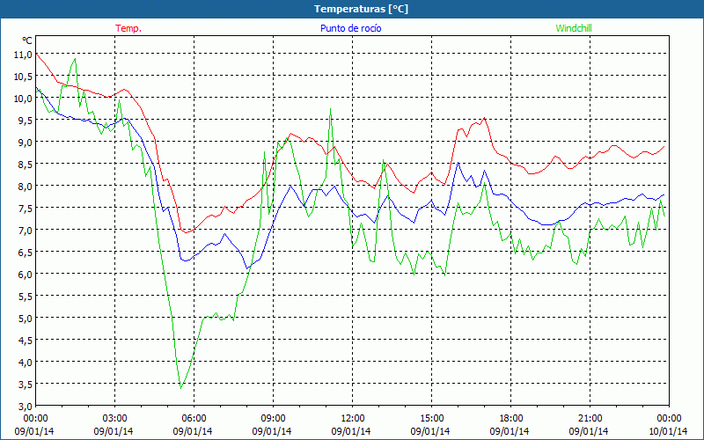Viewport: 704px width, 440px height.
Task: Click the 6,5 y-axis value
Action: pos(25,253)
